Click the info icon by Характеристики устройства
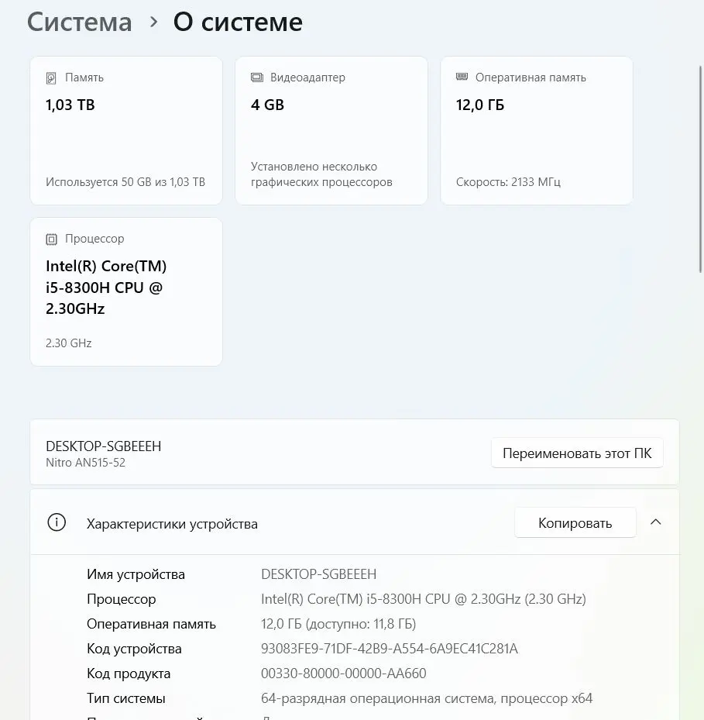704x720 pixels. [x=57, y=522]
